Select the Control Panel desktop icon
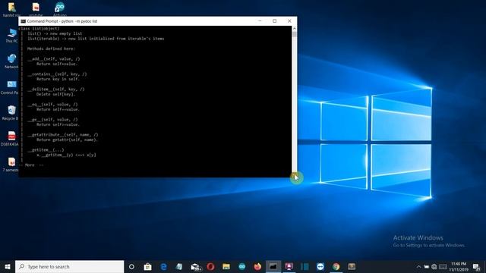This screenshot has height=273, width=486. pos(10,87)
